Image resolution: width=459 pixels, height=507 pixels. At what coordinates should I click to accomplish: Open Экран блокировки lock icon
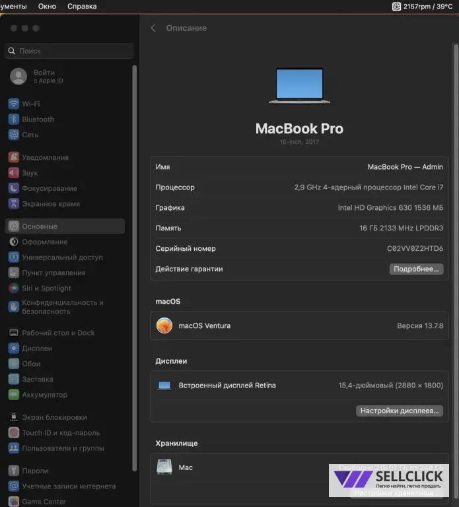(14, 417)
